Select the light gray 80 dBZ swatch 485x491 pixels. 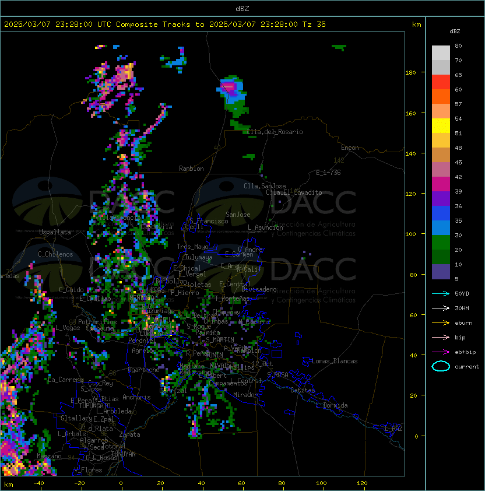point(441,52)
